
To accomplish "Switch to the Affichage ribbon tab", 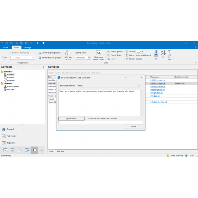I will 27,48.
